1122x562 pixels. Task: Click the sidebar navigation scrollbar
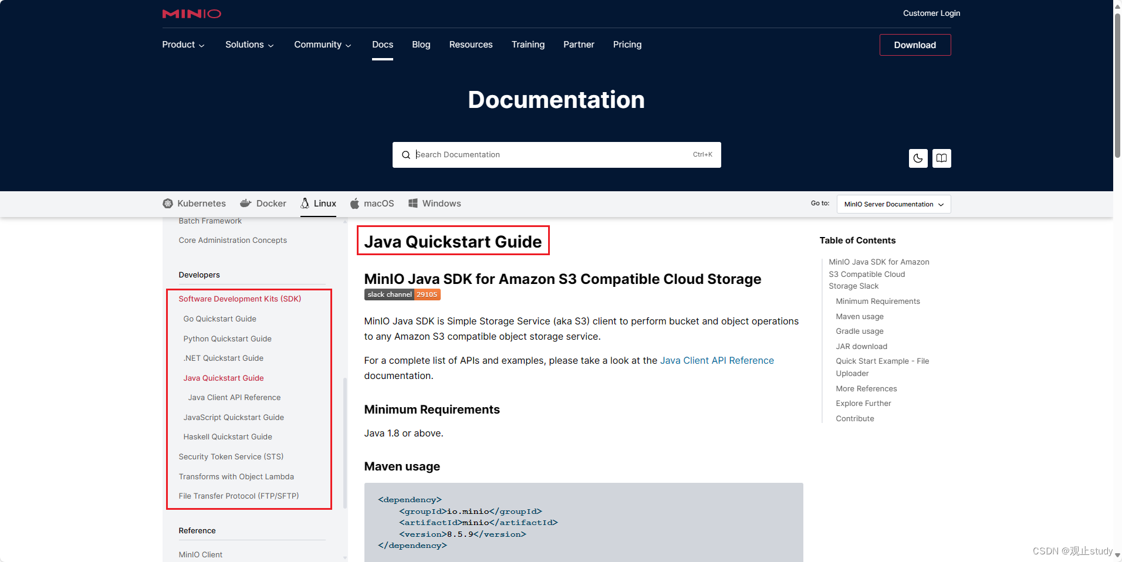coord(345,443)
